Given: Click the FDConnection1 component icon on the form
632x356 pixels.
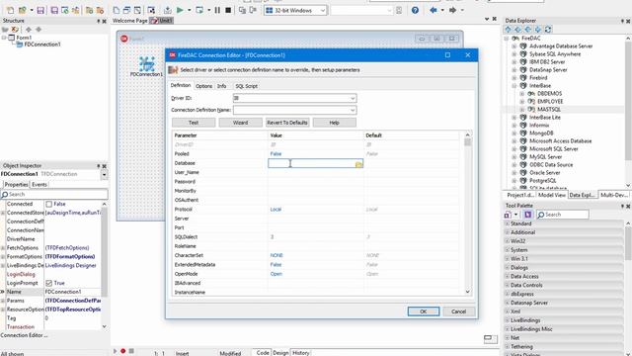Looking at the screenshot, I should [x=147, y=63].
